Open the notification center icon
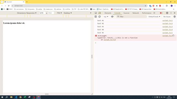 click(174, 97)
